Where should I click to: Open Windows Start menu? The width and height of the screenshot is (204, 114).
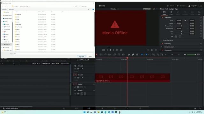[x=84, y=112]
